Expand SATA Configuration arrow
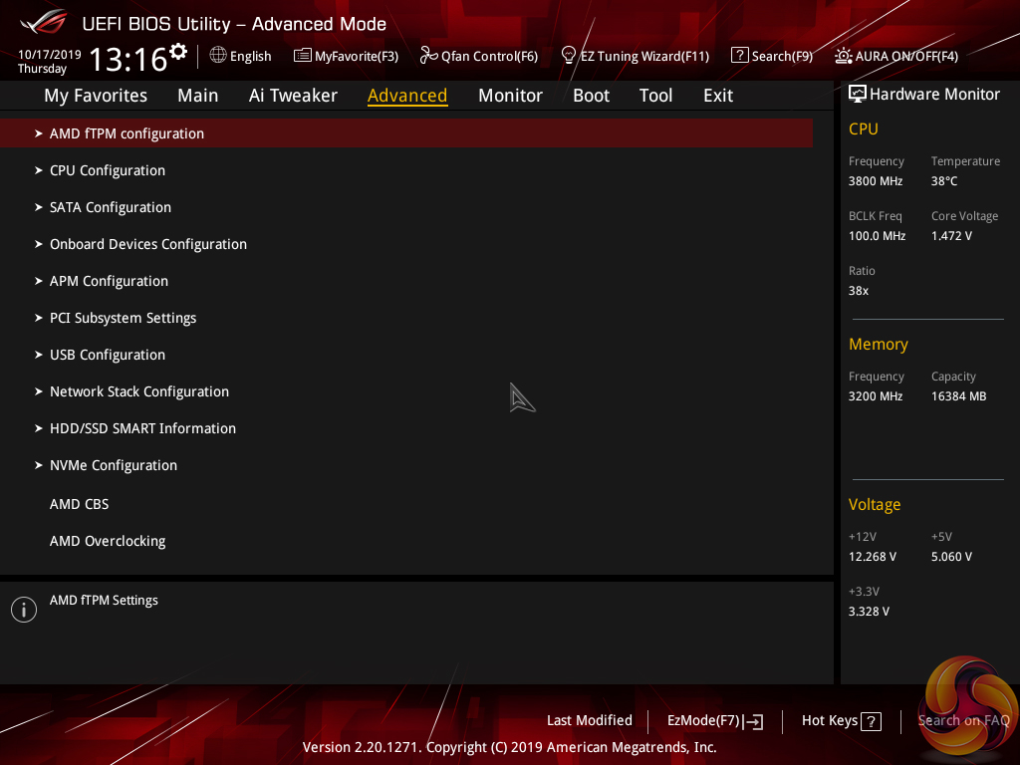The height and width of the screenshot is (765, 1020). [x=39, y=207]
